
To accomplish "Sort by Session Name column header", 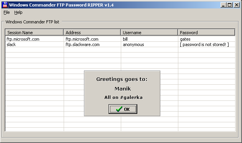I will (35, 33).
